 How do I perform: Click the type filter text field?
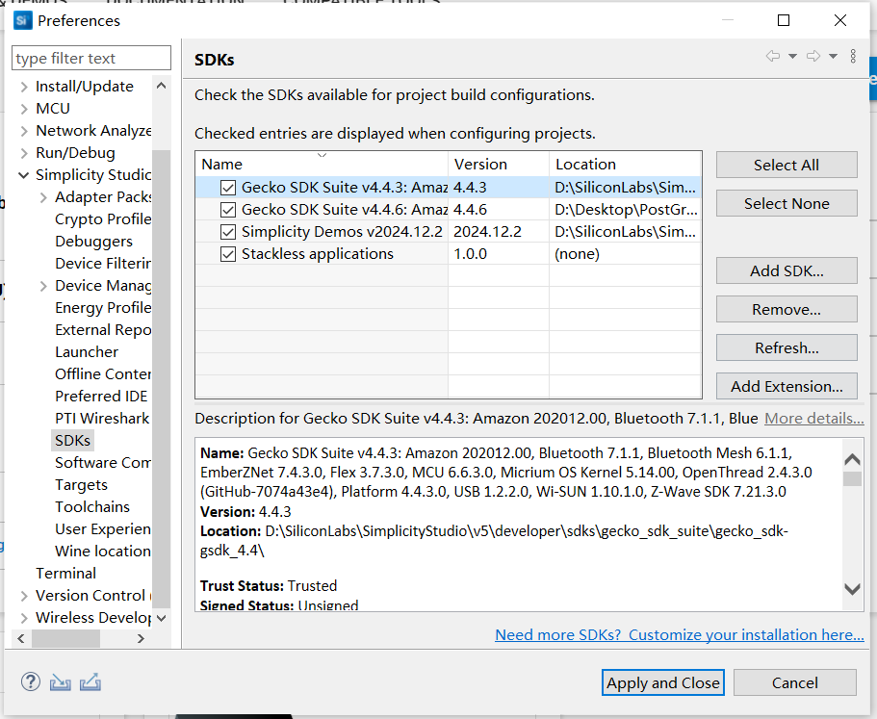coord(91,58)
